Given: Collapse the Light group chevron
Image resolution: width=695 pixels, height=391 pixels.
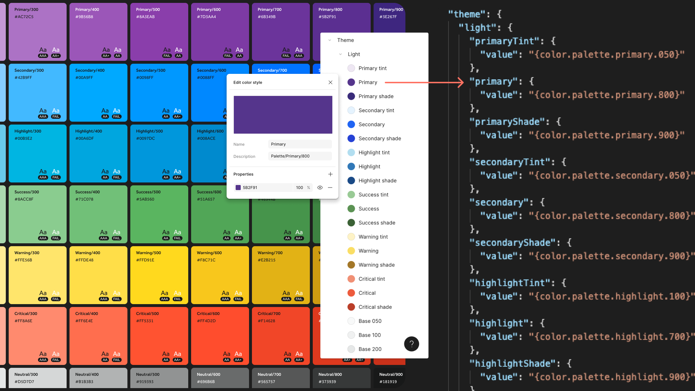Looking at the screenshot, I should (340, 54).
